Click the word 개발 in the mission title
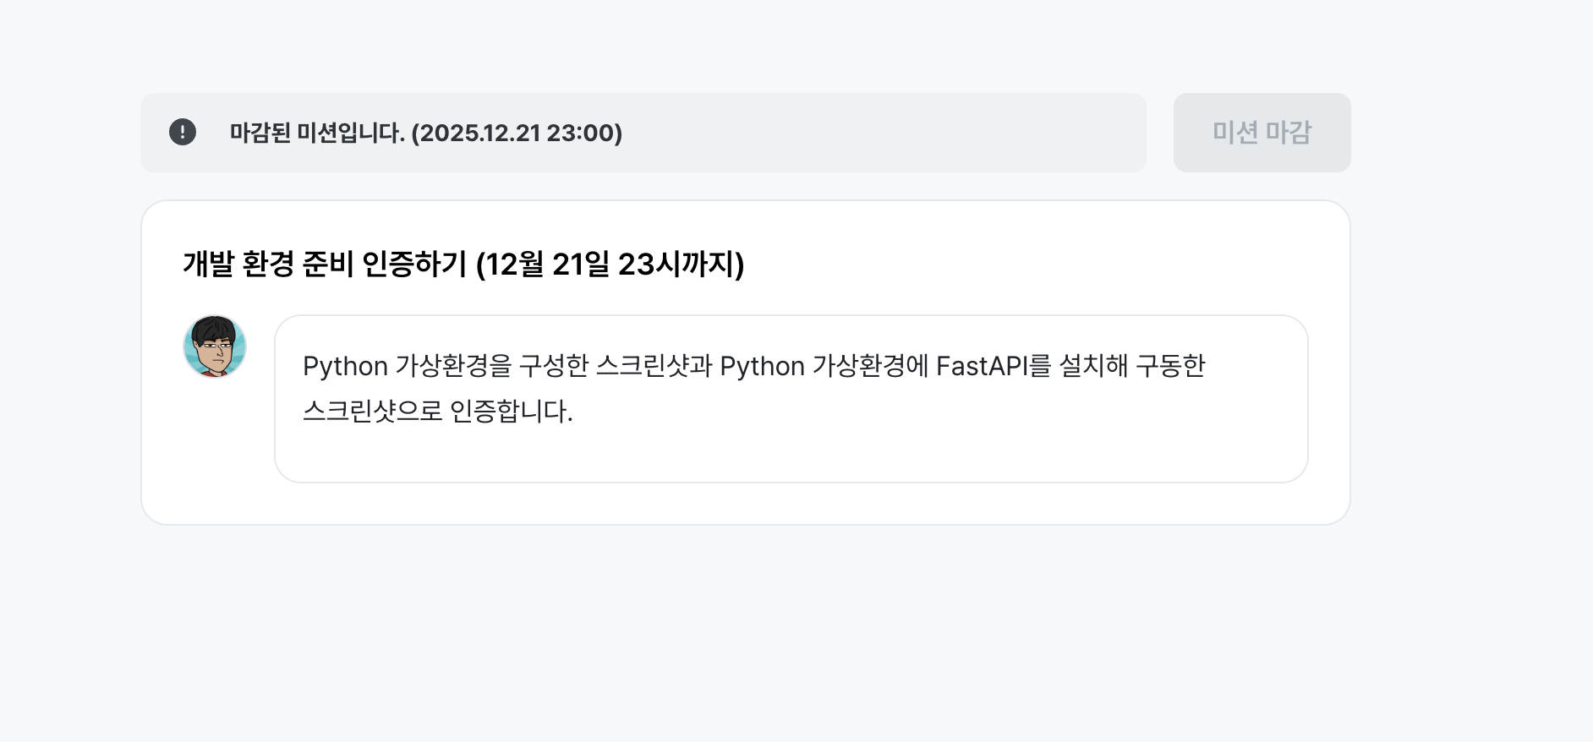Viewport: 1593px width, 742px height. (208, 264)
